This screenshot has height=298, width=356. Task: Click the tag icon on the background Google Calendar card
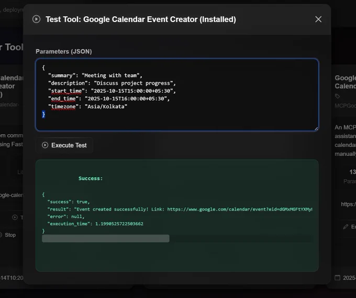pos(337,96)
